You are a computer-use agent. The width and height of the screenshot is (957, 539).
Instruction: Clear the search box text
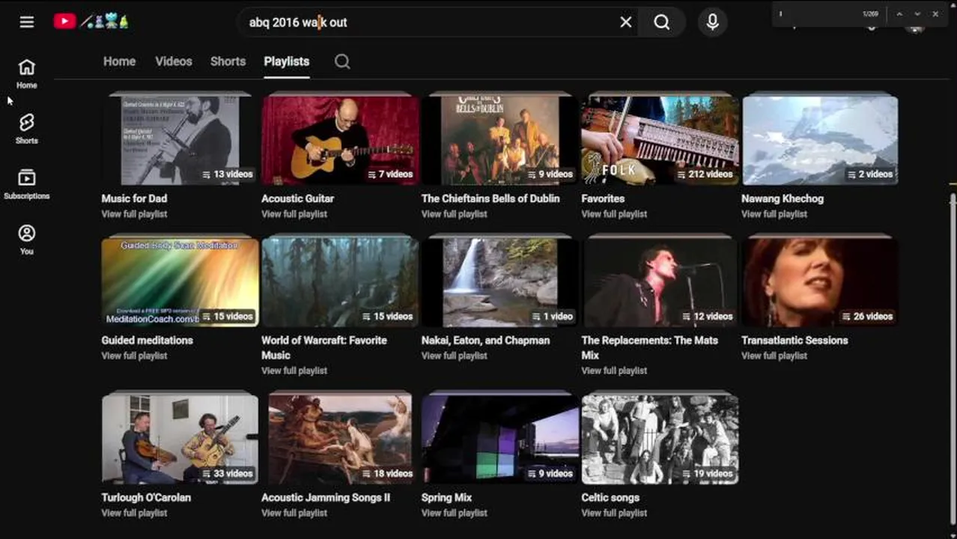pyautogui.click(x=626, y=22)
